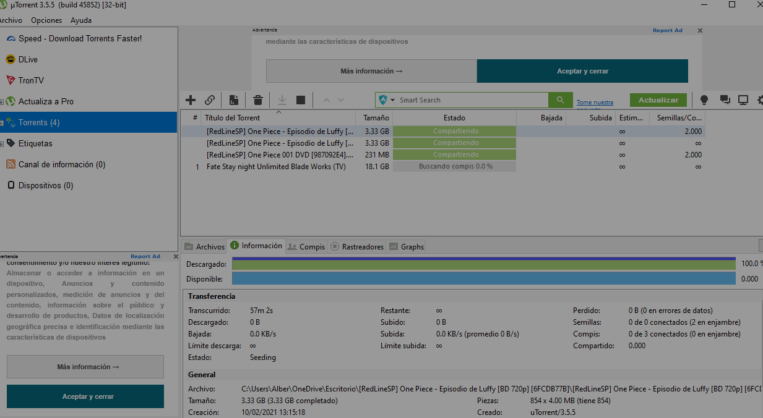The height and width of the screenshot is (418, 763).
Task: Add a torrent with the plus icon
Action: point(191,100)
